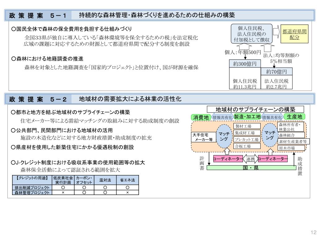Click the column header 温対法
Image resolution: width=317 pixels, height=237 pixels.
pyautogui.click(x=105, y=180)
